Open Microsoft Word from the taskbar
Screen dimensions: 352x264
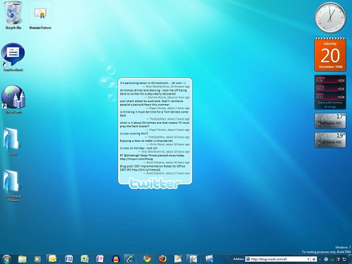point(69,258)
